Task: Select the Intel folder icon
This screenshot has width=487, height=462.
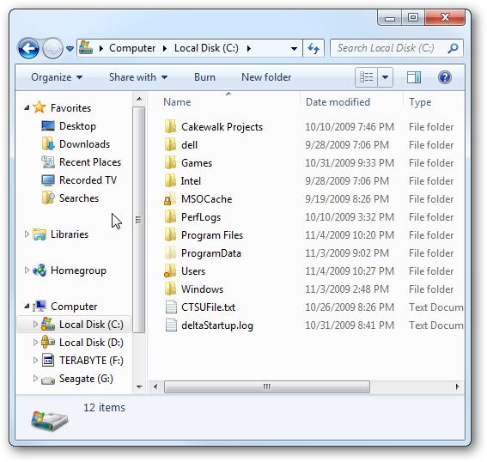Action: 170,180
